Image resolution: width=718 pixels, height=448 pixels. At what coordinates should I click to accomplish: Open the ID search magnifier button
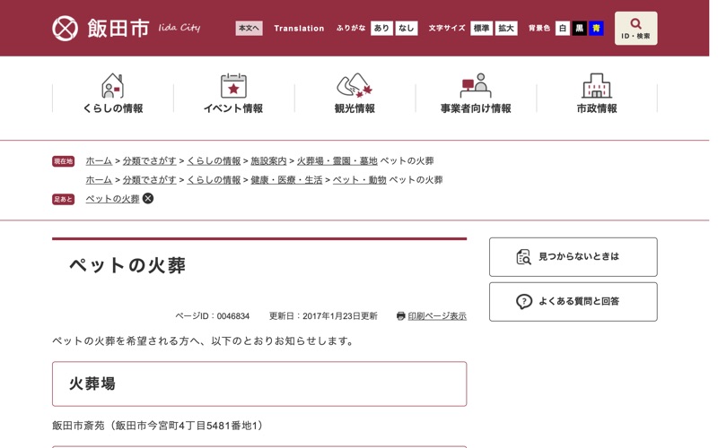(x=635, y=29)
